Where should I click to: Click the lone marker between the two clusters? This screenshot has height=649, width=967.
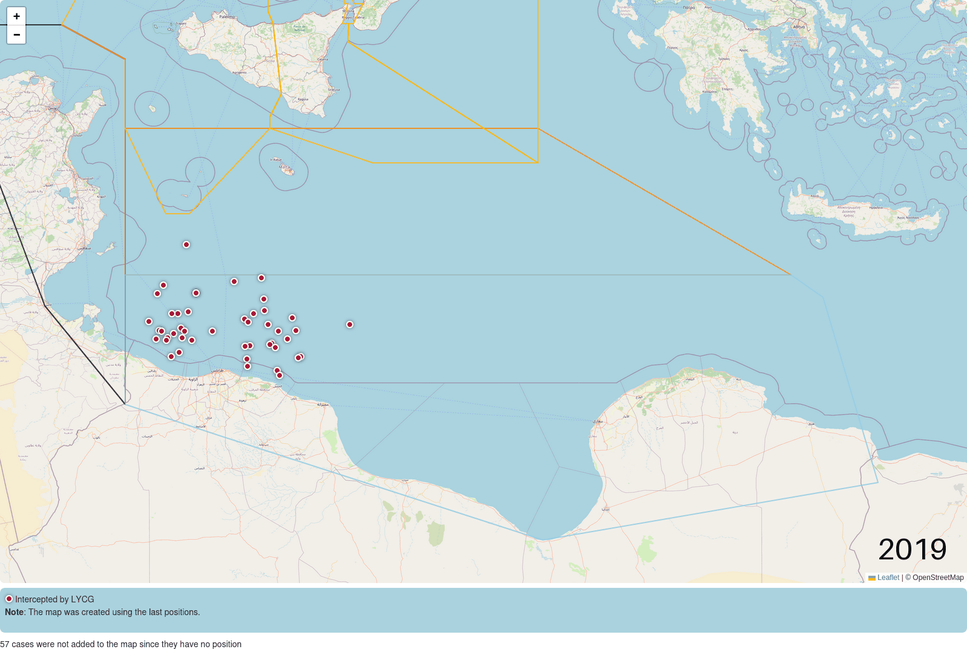212,331
